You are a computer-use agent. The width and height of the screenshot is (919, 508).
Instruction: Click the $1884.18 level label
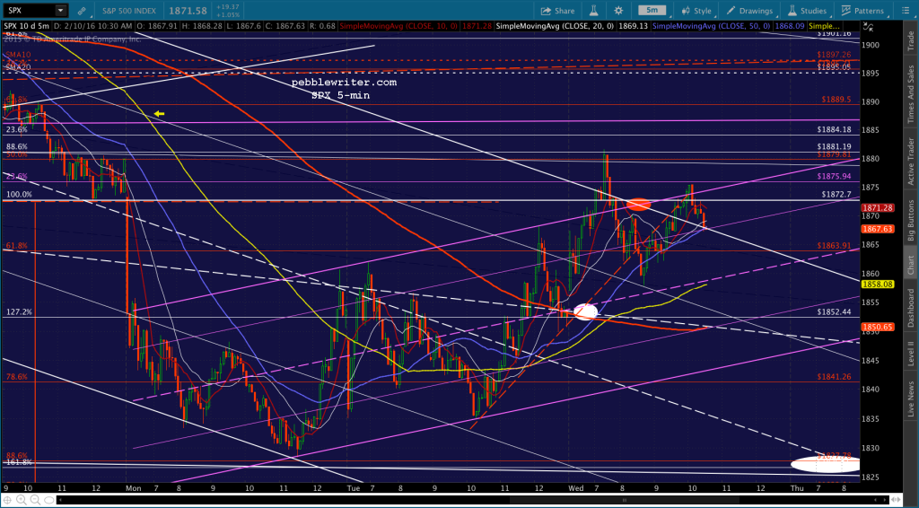click(x=834, y=129)
